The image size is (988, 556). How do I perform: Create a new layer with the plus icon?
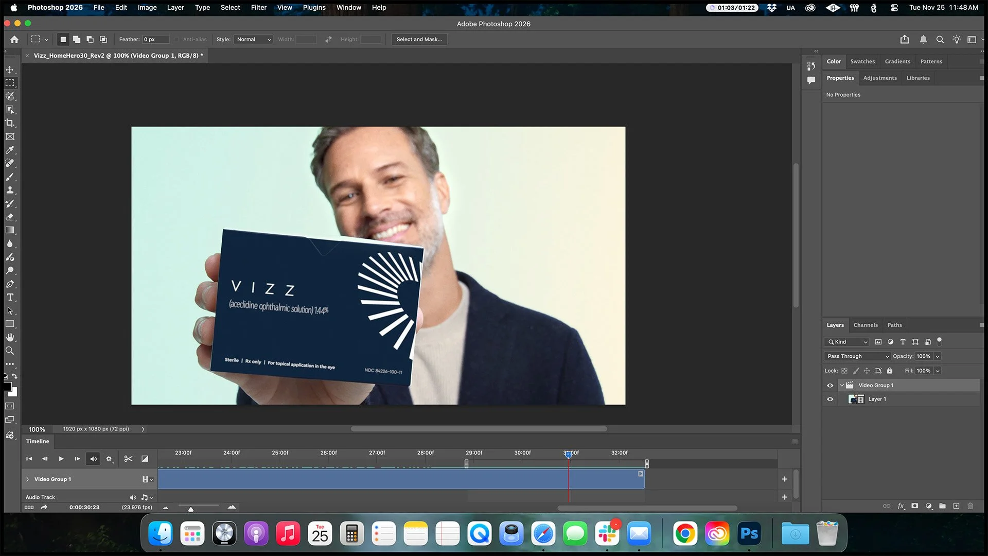[x=956, y=506]
